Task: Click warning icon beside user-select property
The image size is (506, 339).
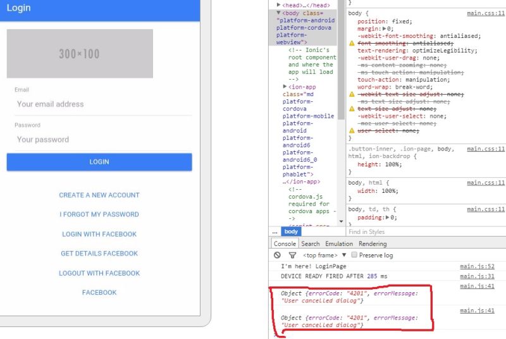Action: click(x=352, y=131)
